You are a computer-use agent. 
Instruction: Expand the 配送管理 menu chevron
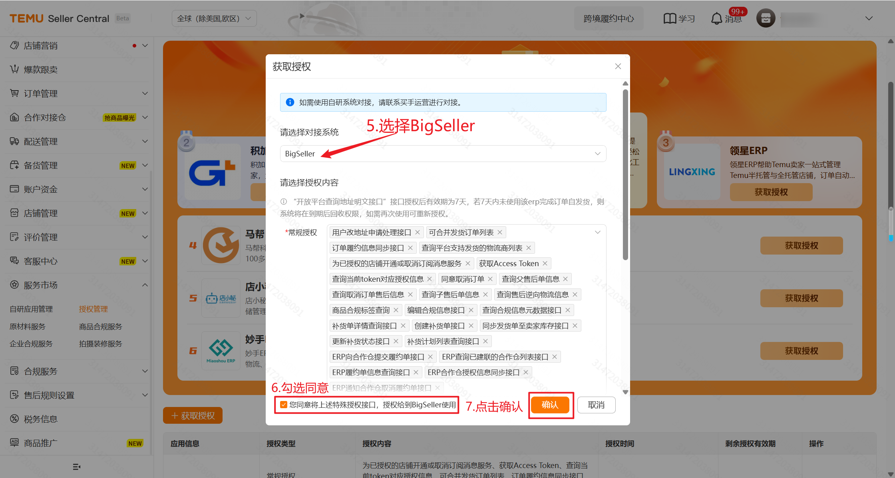point(145,141)
